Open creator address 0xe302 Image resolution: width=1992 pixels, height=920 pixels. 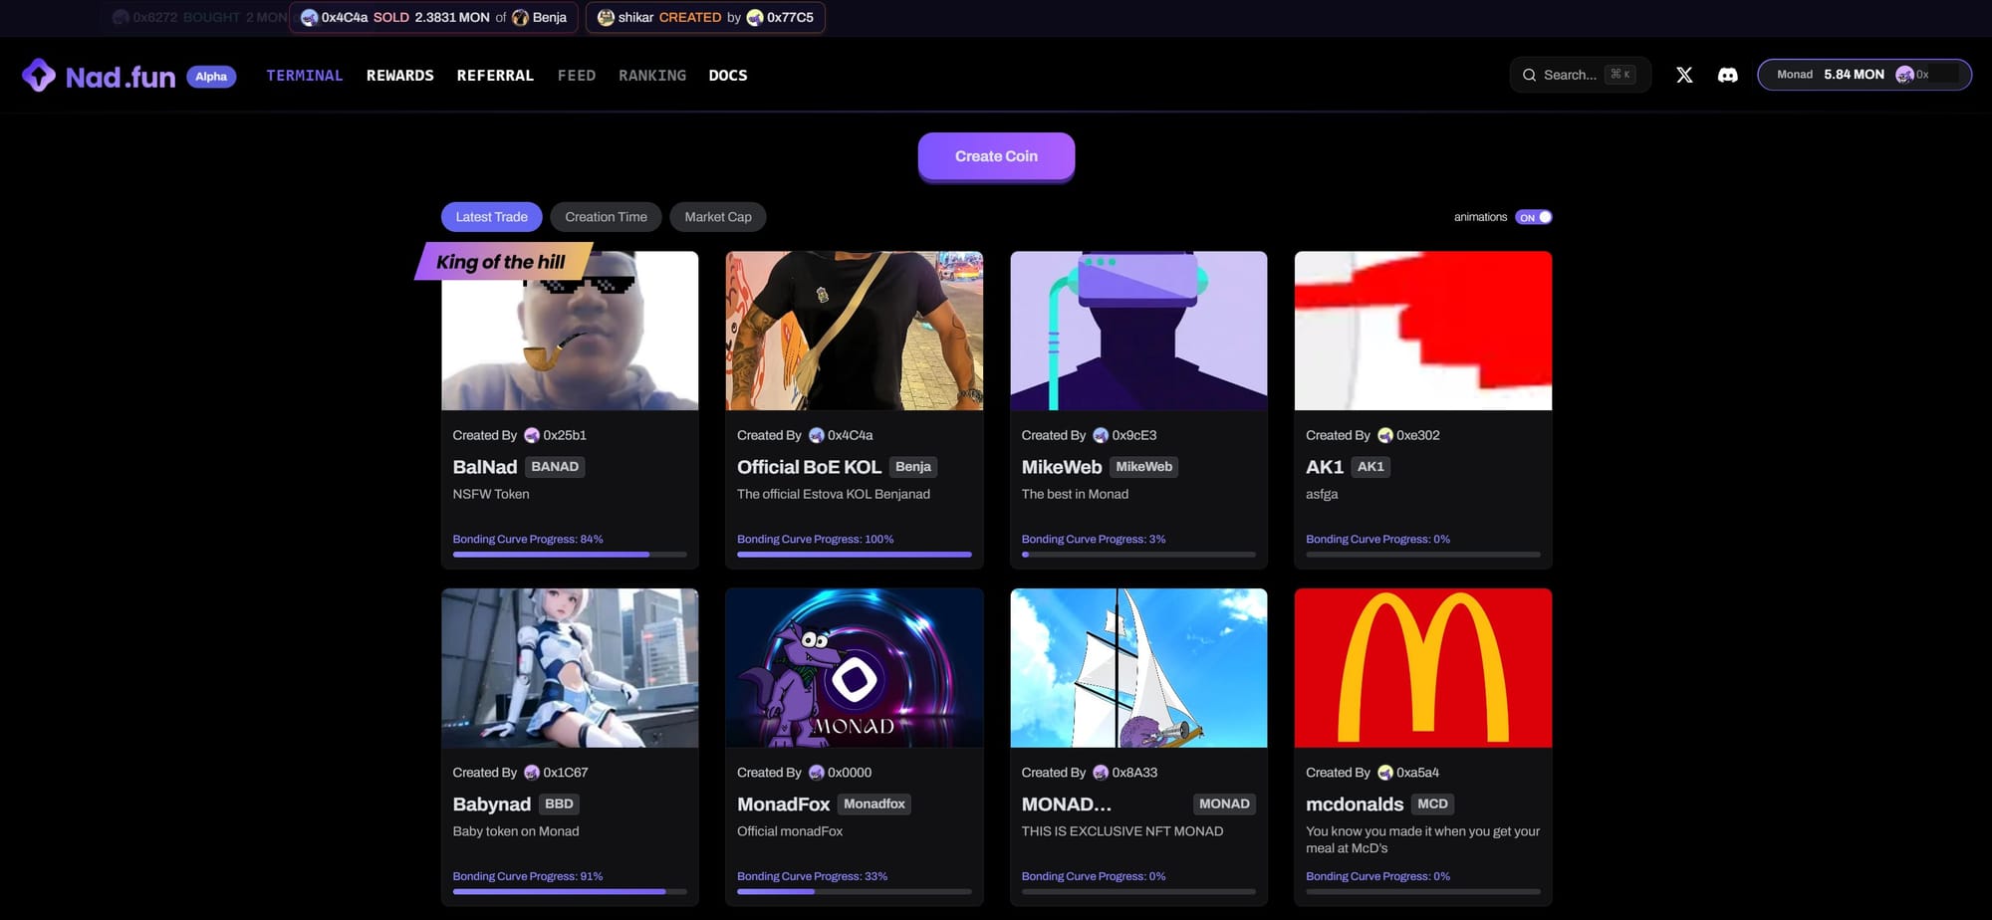point(1418,435)
